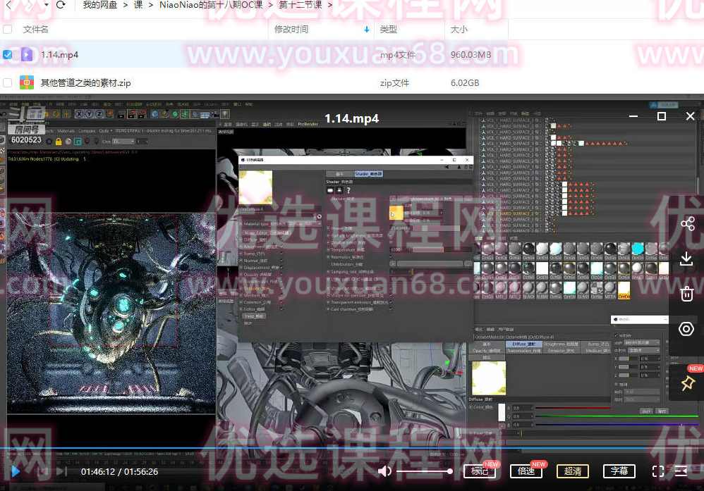The width and height of the screenshot is (704, 491).
Task: Toggle the select-all checkbox in the header row
Action: pos(8,29)
